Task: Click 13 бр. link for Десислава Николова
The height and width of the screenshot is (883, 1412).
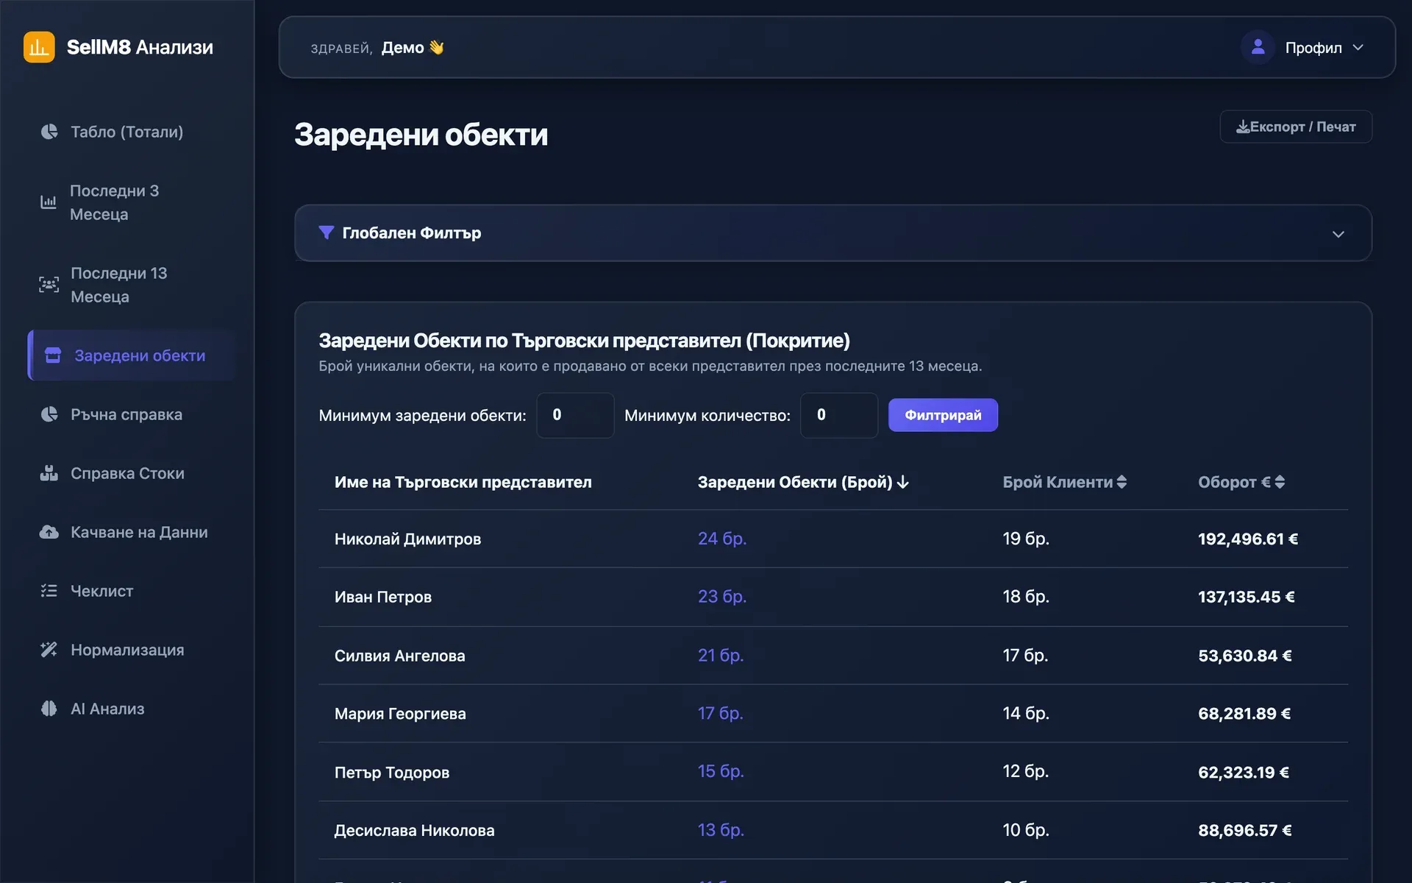Action: coord(721,830)
